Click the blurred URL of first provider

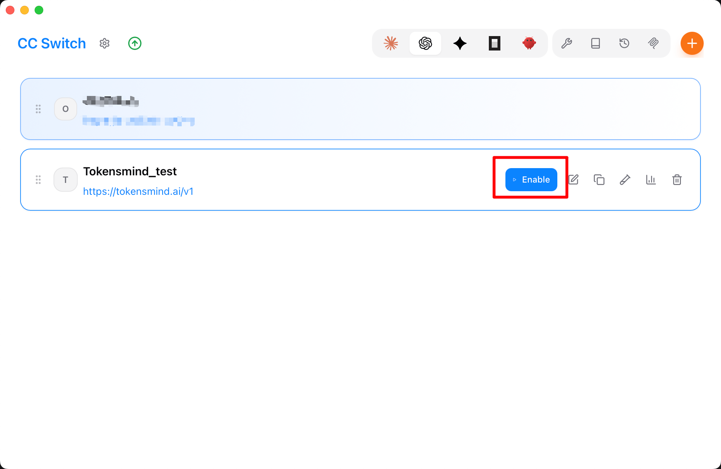138,121
